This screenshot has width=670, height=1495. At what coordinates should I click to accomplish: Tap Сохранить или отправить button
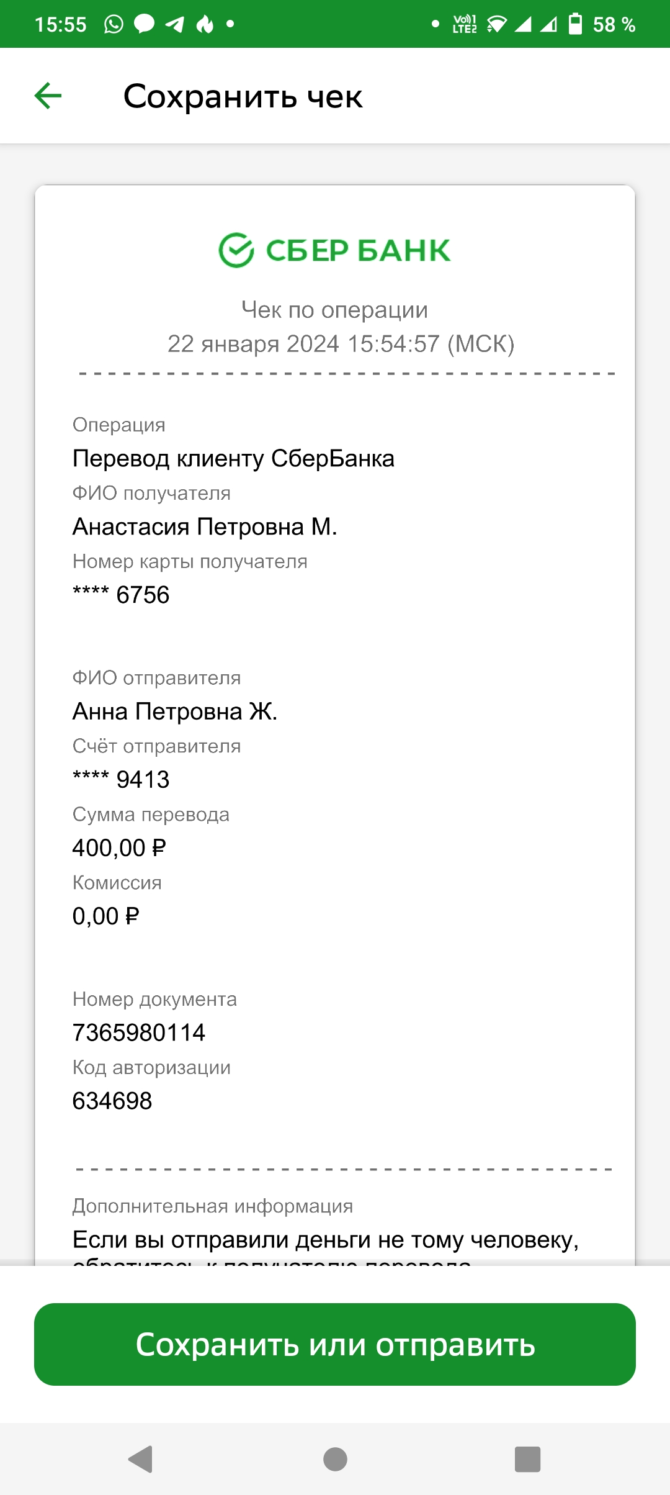click(335, 1344)
